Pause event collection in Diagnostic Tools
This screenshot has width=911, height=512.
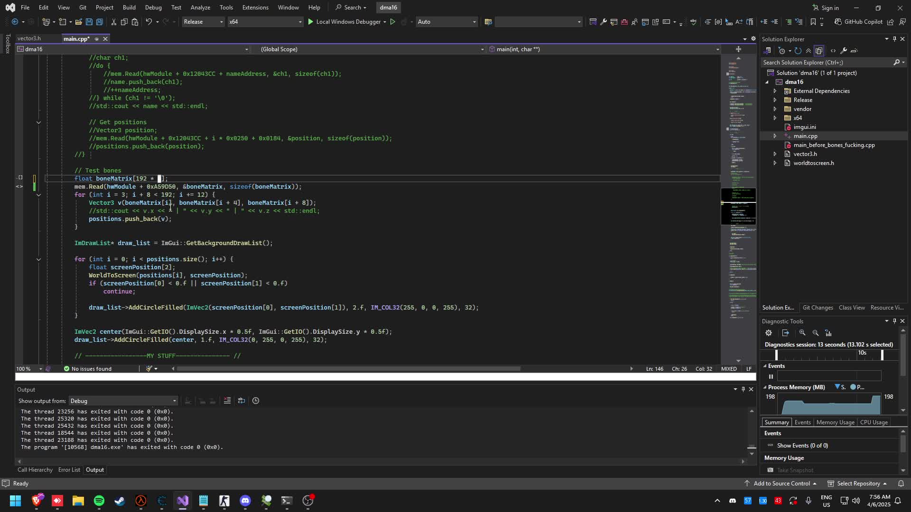[771, 376]
